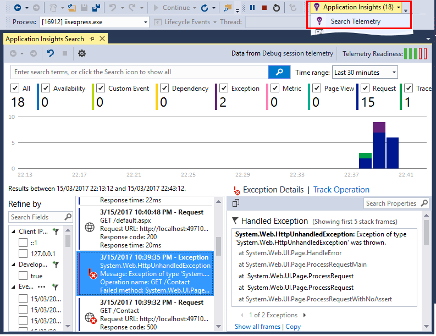Click the filter icon next to Client IP

pyautogui.click(x=56, y=232)
